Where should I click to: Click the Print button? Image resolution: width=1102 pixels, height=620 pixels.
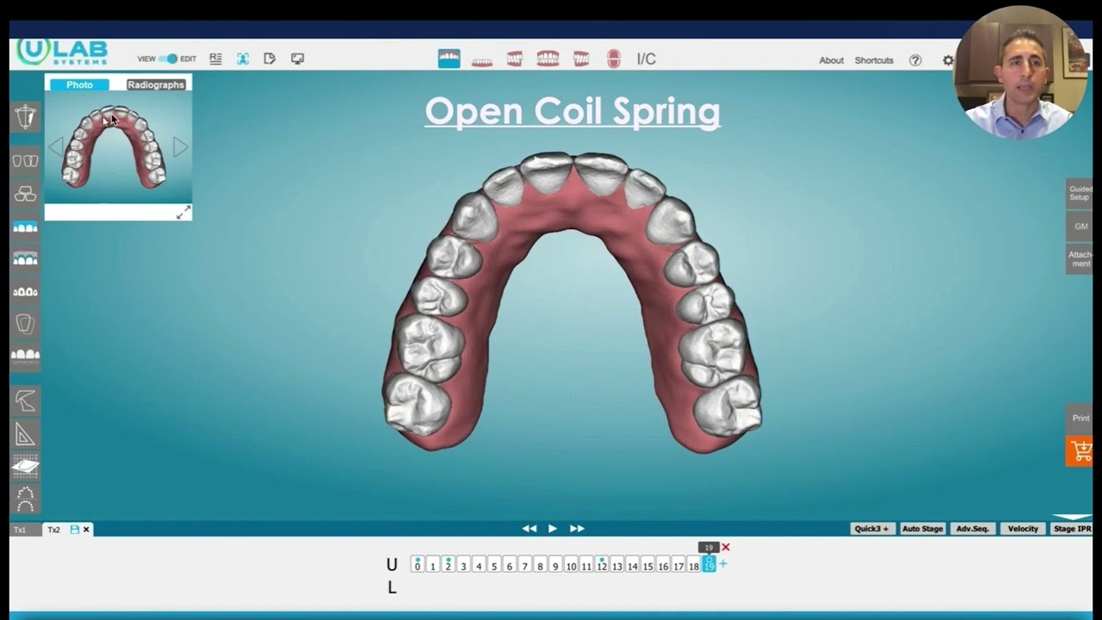pos(1080,418)
